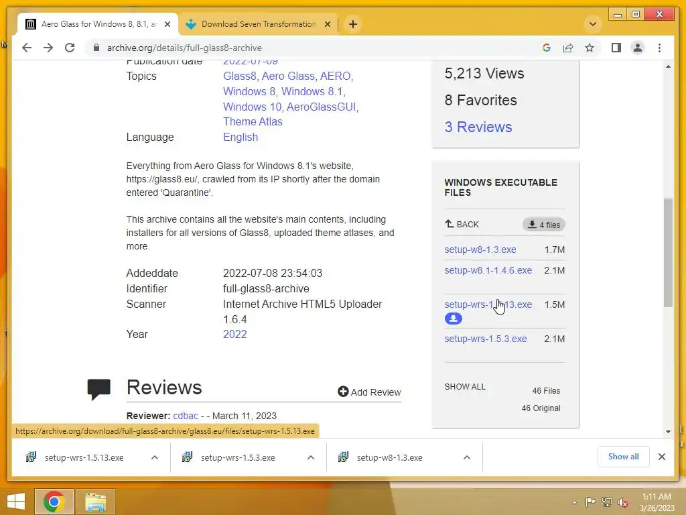Image resolution: width=686 pixels, height=515 pixels.
Task: Open the Chrome profile avatar menu
Action: (638, 48)
